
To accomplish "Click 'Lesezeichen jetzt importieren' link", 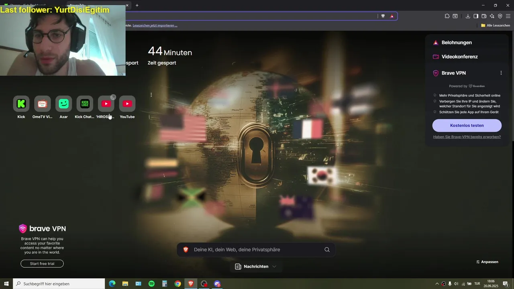I will (155, 25).
